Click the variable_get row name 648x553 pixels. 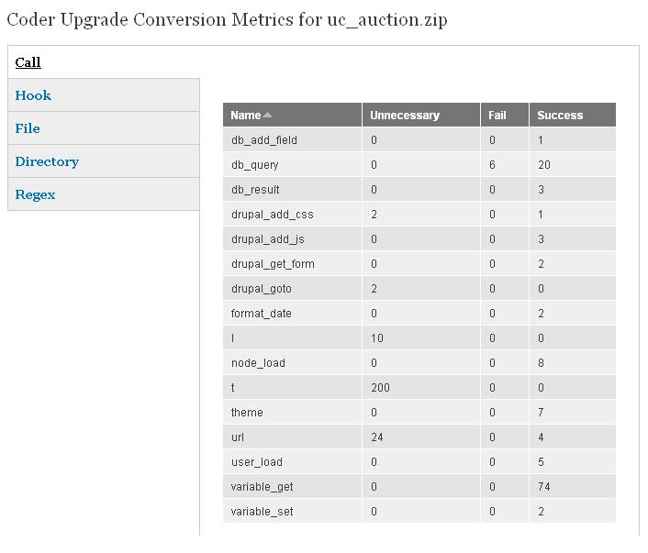click(x=262, y=487)
